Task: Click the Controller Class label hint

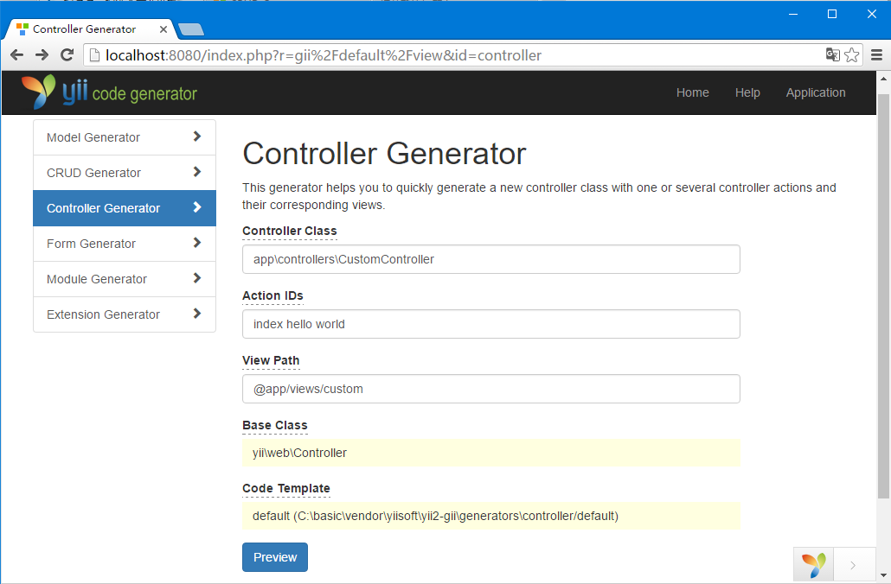Action: (x=289, y=231)
